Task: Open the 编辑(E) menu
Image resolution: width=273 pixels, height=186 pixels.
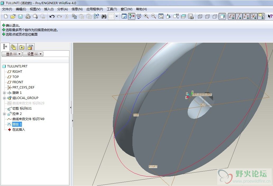Action: [21, 9]
